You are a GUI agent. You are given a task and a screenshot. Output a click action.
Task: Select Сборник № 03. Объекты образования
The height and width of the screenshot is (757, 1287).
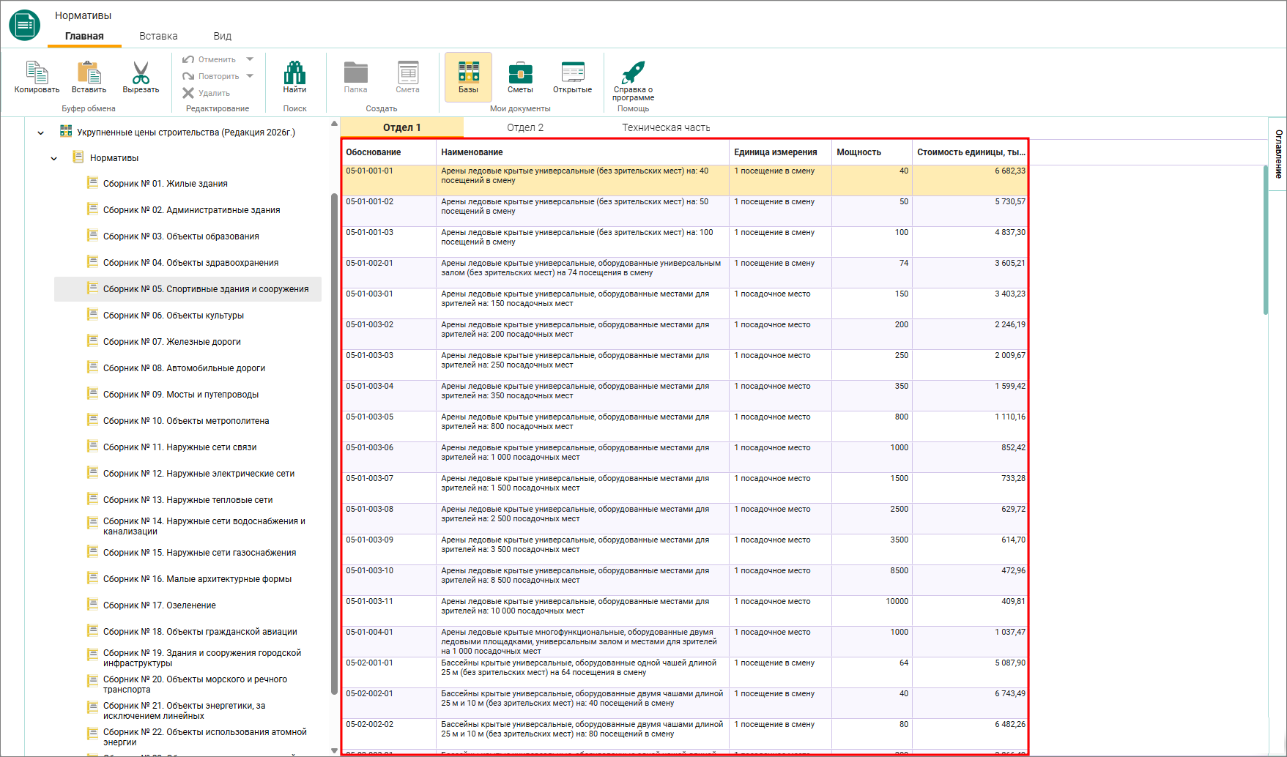point(181,236)
